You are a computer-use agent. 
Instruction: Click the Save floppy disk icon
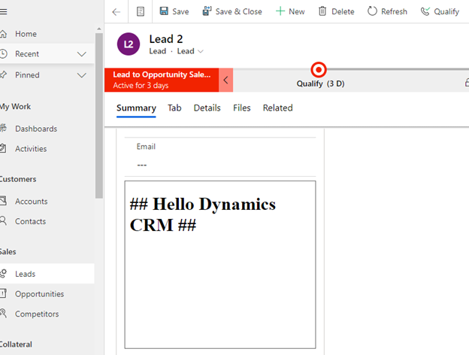pyautogui.click(x=164, y=11)
